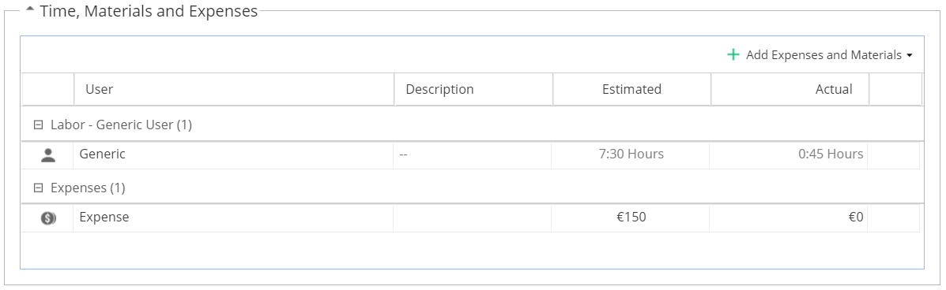The image size is (946, 290).
Task: Click the Estimated column header
Action: pyautogui.click(x=631, y=89)
